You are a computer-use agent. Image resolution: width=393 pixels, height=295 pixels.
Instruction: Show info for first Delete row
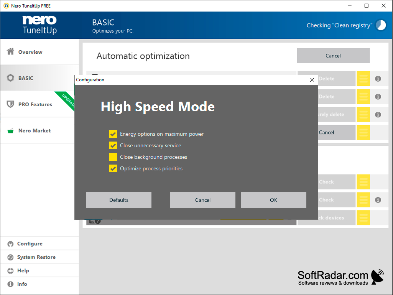click(378, 79)
